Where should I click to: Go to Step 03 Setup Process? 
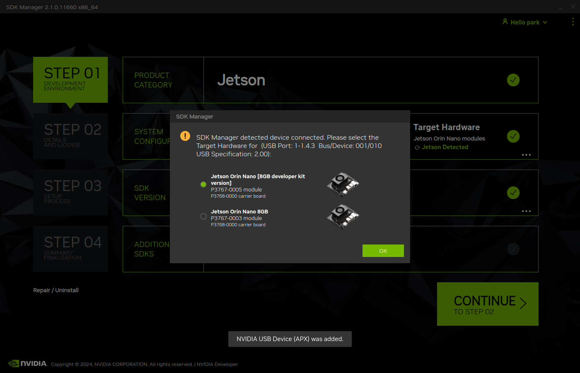70,192
